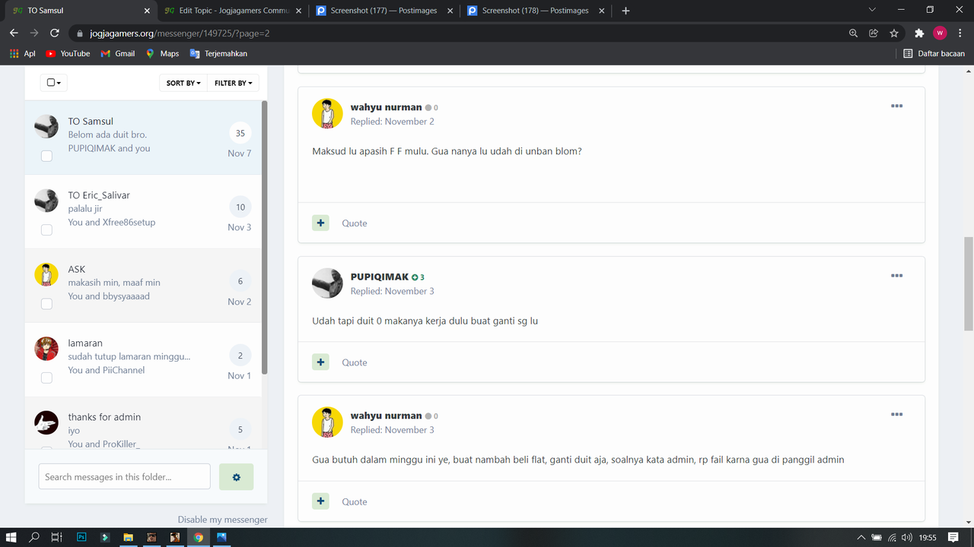Click the lamaran conversation avatar
Screen dimensions: 974x547
tap(46, 349)
